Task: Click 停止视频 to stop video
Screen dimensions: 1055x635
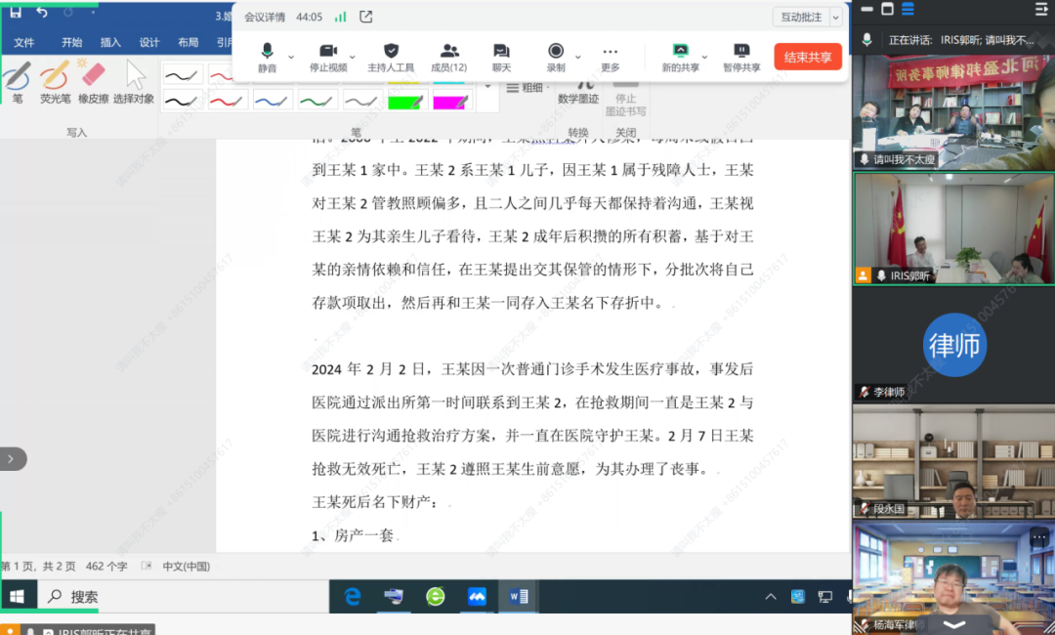Action: pyautogui.click(x=330, y=56)
